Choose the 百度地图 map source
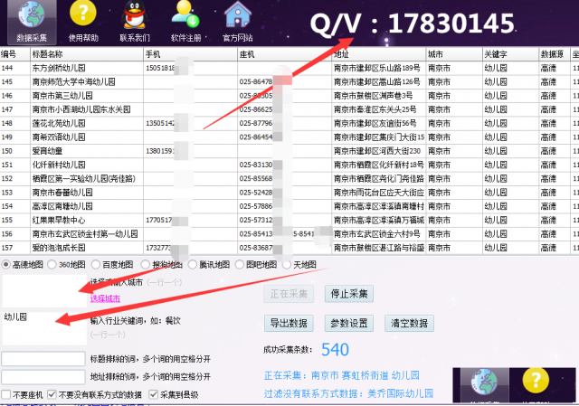The height and width of the screenshot is (406, 579). [96, 264]
